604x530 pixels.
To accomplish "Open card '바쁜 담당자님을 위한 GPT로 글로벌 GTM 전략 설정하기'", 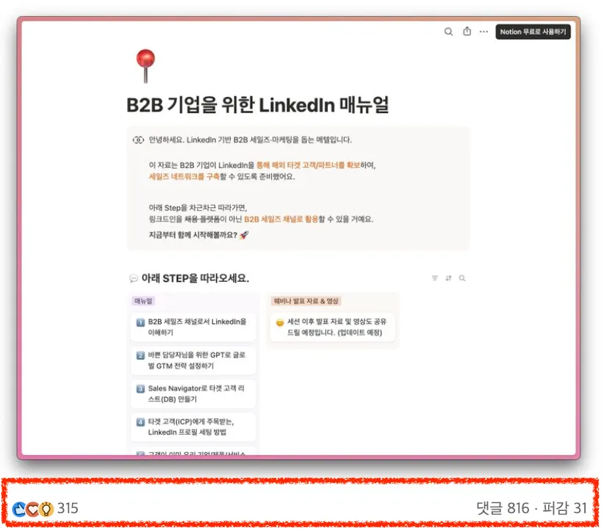I will tap(193, 360).
